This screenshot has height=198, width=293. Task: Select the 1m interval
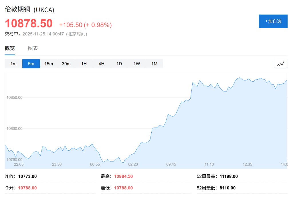(13, 64)
